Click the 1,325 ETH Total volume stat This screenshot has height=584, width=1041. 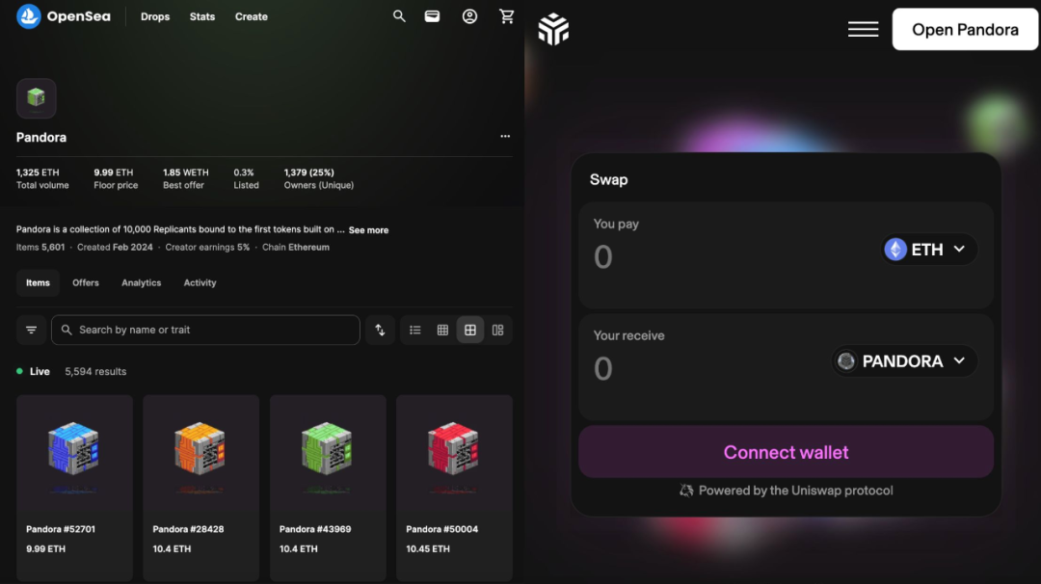tap(42, 178)
